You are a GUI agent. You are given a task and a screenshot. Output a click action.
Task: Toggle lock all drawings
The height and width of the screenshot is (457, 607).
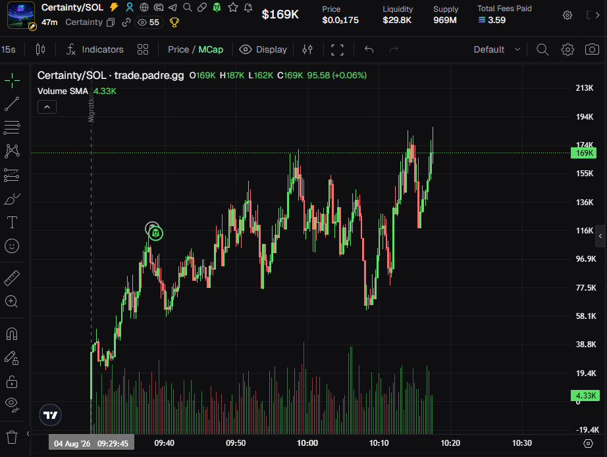point(12,381)
